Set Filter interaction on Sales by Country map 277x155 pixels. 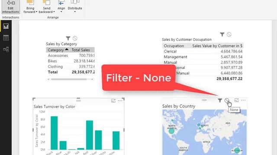220,100
